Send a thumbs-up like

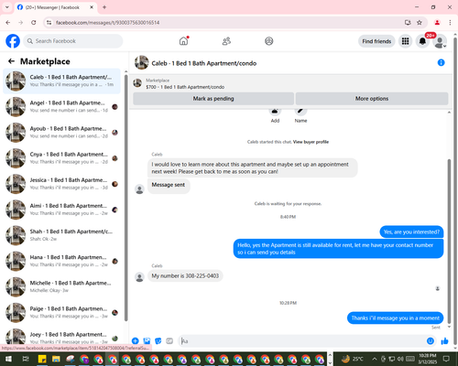click(444, 341)
